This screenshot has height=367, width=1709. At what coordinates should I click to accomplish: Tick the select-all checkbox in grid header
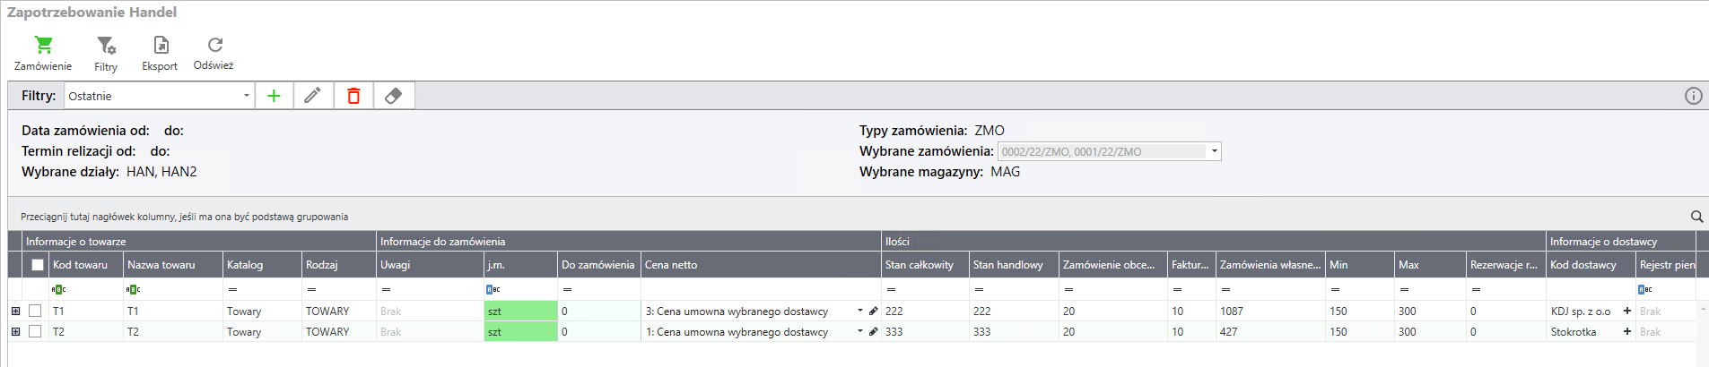point(38,265)
